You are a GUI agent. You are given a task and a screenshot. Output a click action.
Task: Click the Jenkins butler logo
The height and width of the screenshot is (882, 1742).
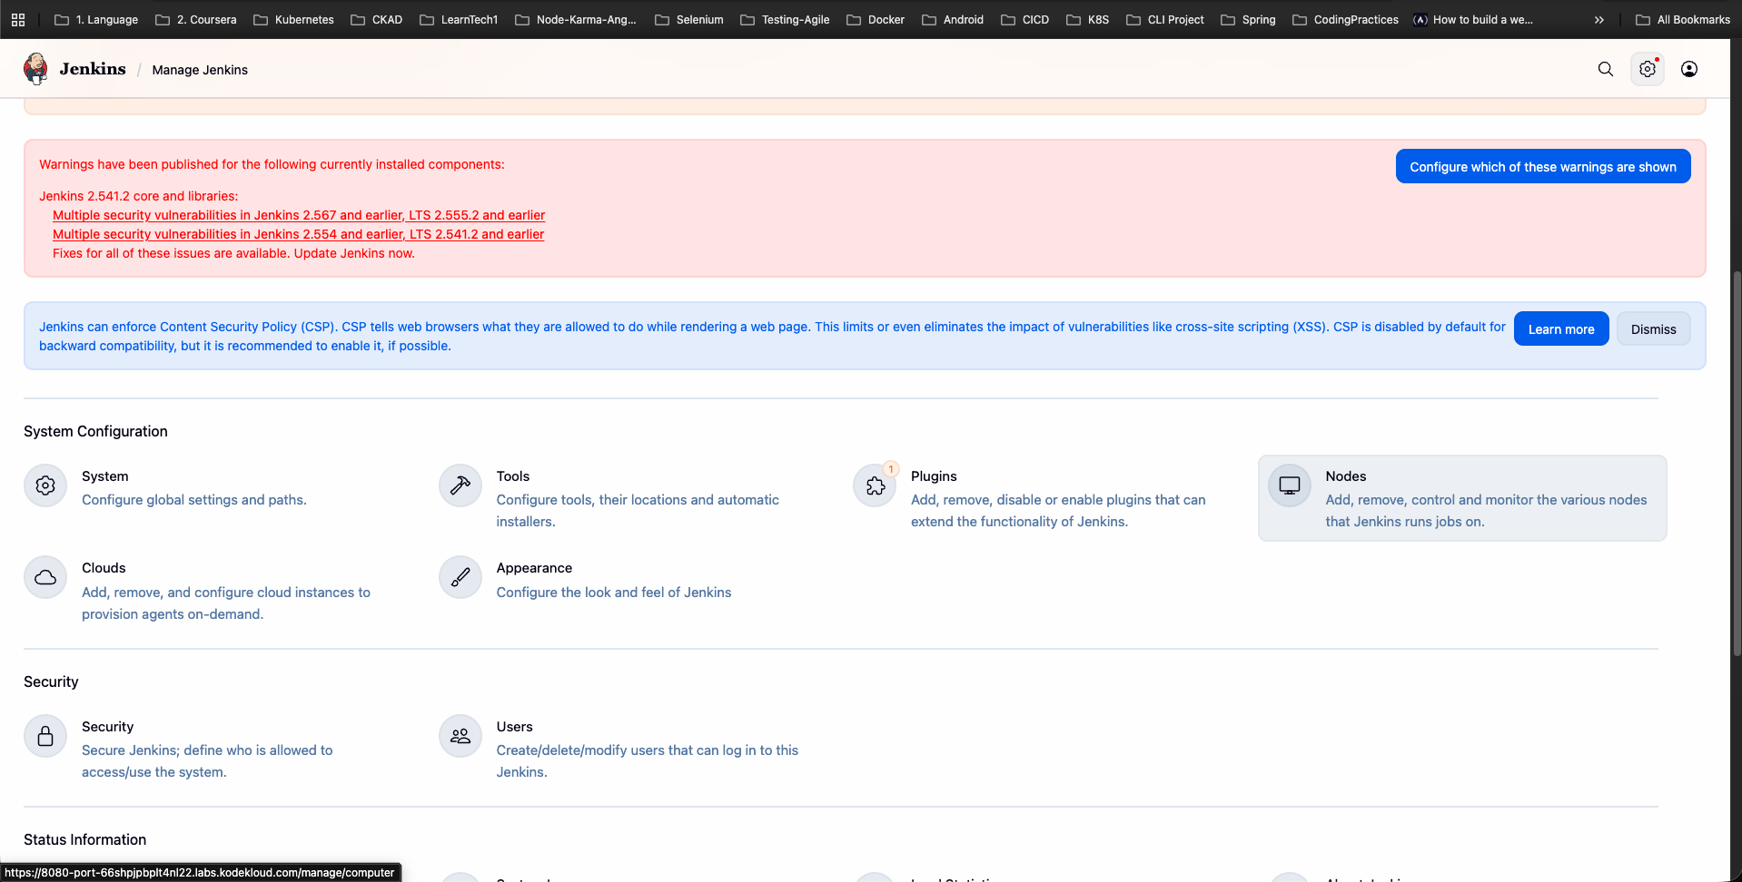[x=36, y=69]
